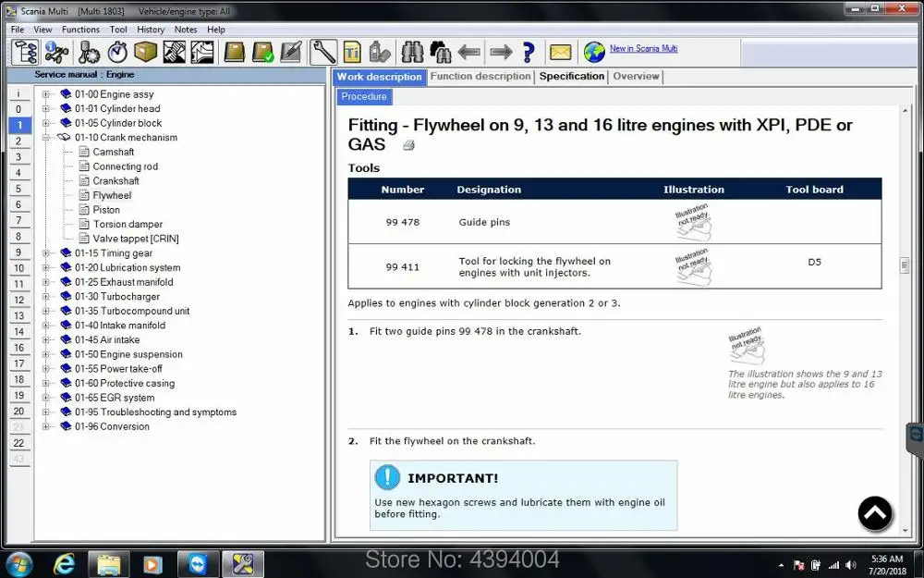Expand the 01-65 EGR system node
The width and height of the screenshot is (924, 578).
coord(45,398)
